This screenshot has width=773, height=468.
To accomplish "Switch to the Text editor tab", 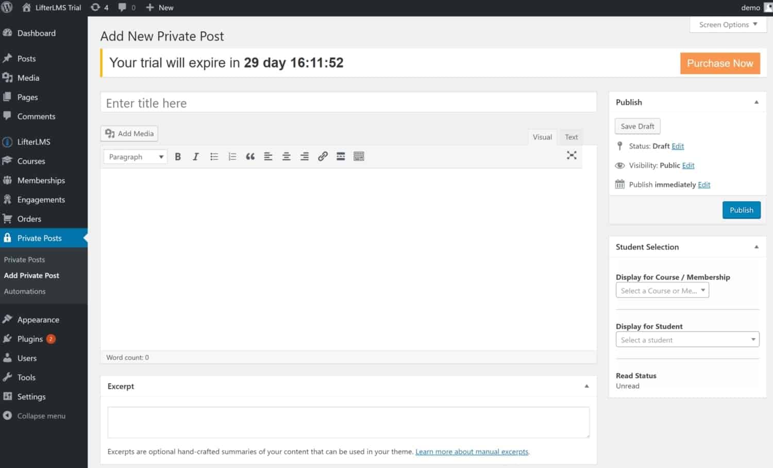I will 571,137.
